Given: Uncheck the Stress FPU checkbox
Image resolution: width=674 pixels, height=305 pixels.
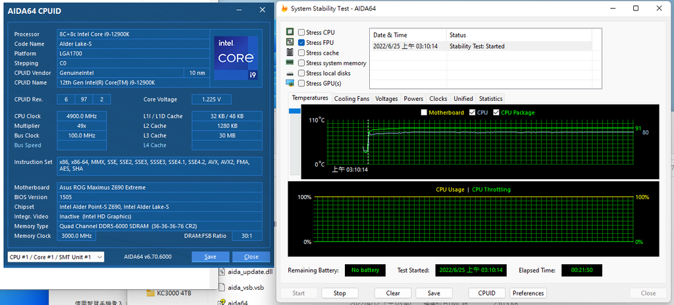Looking at the screenshot, I should 301,43.
